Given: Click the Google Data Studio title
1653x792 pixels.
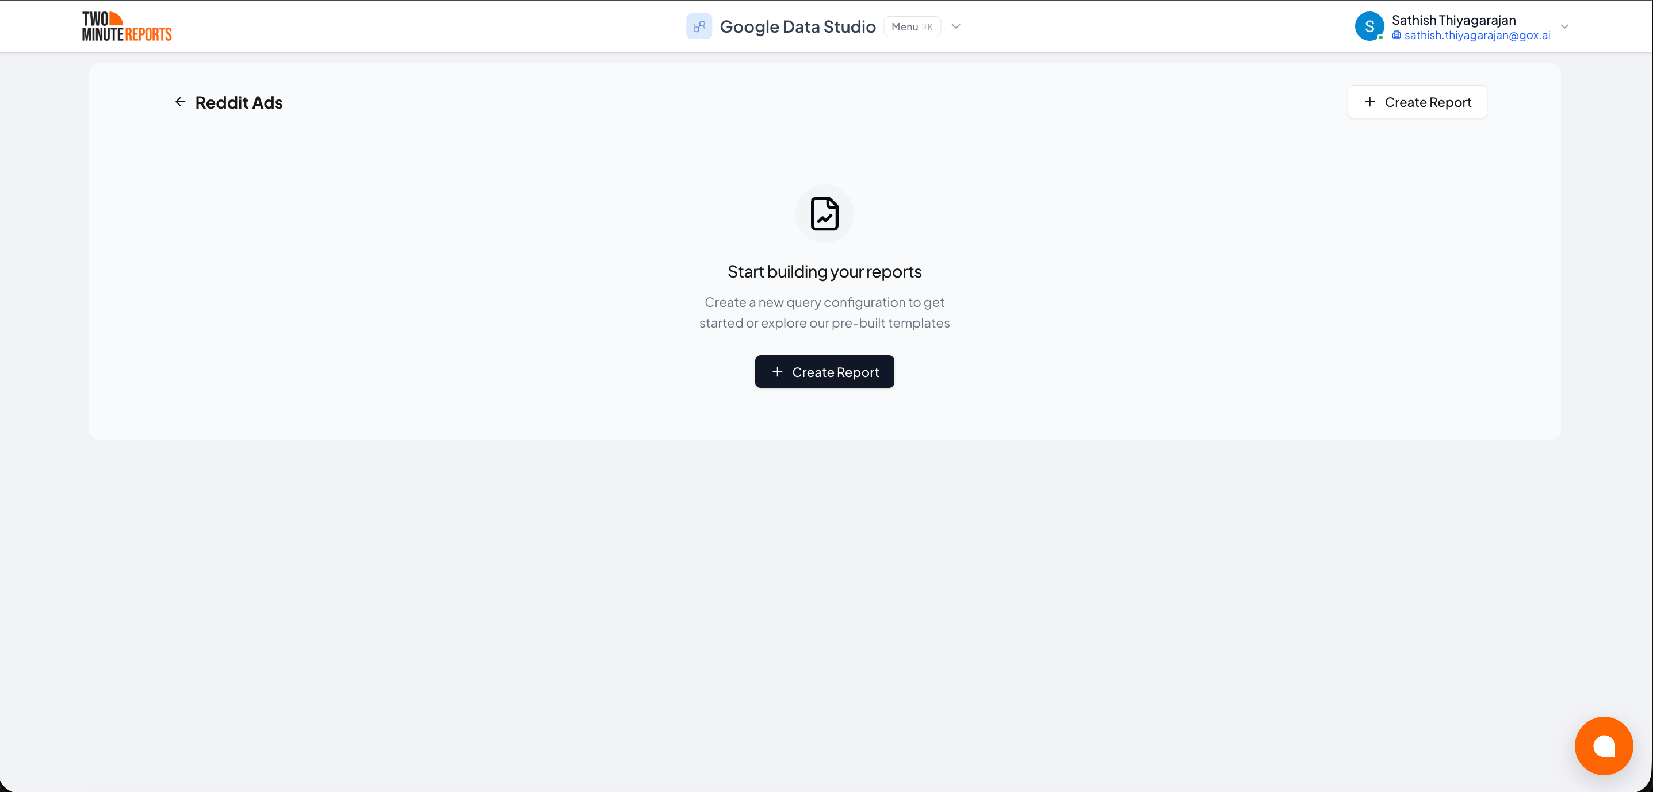Looking at the screenshot, I should pyautogui.click(x=797, y=26).
